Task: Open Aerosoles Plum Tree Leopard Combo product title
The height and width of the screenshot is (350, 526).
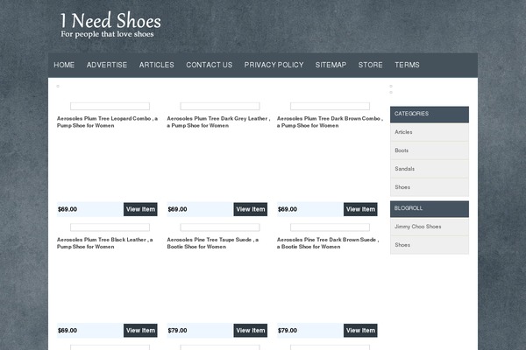Action: click(x=107, y=122)
